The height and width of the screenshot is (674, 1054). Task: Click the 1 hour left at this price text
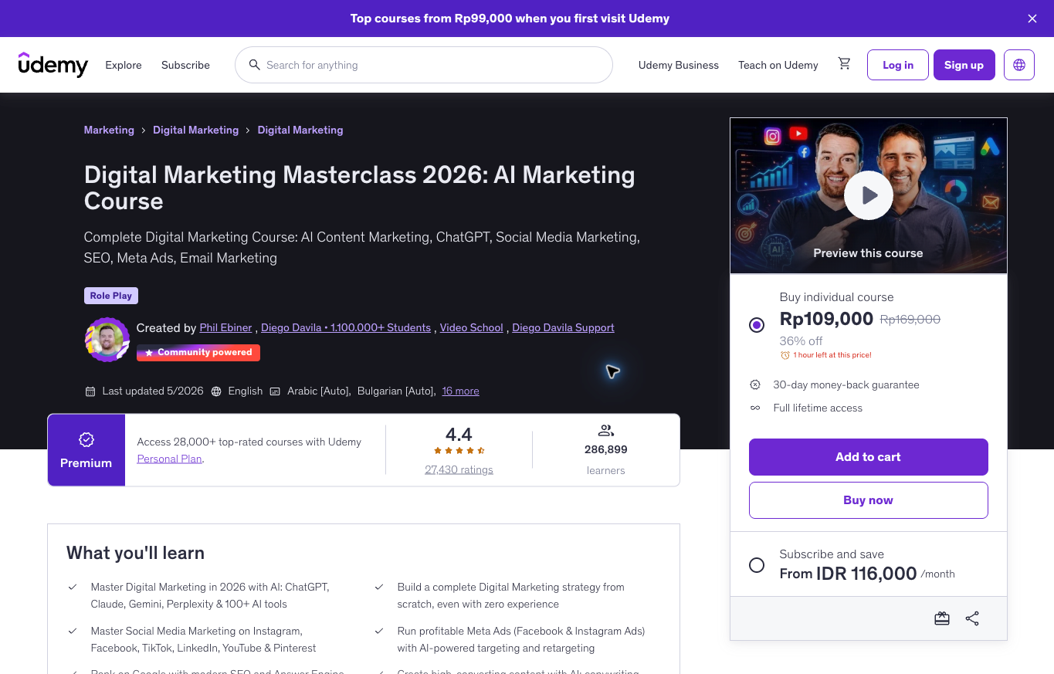coord(832,355)
